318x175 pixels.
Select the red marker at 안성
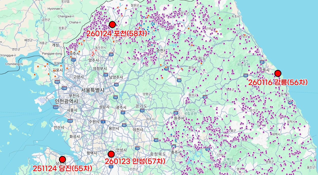tap(111, 154)
